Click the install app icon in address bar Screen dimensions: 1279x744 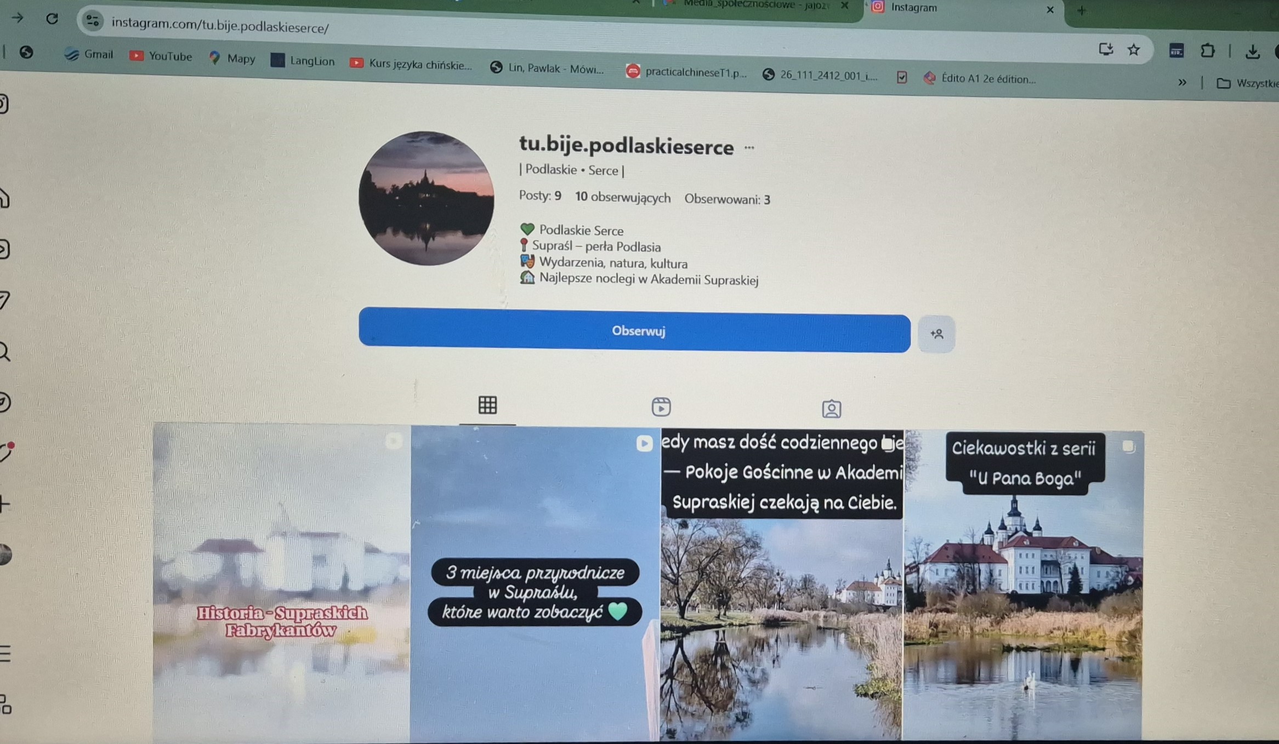1105,49
